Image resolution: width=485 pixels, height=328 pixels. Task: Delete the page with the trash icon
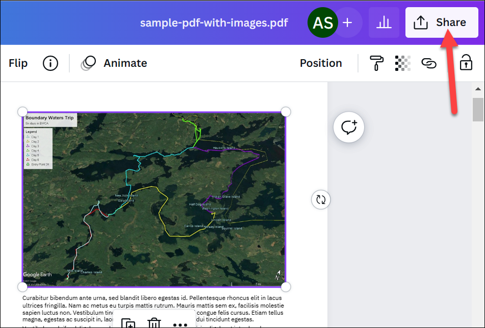[x=154, y=322]
